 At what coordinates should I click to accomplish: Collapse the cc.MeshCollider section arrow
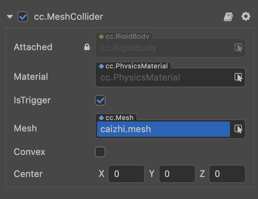point(10,17)
